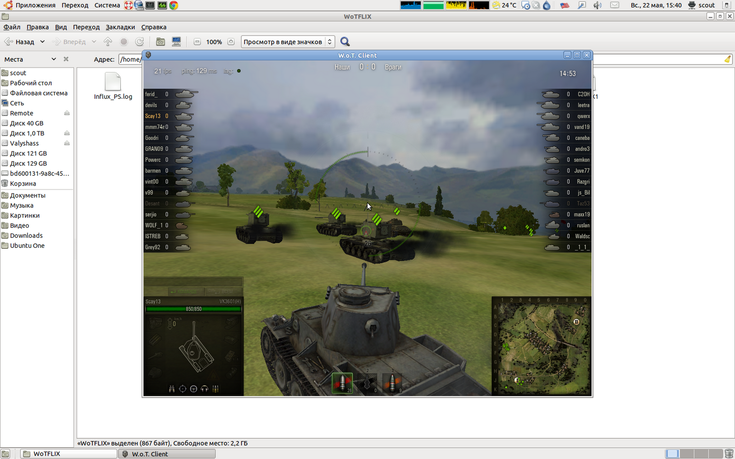Click the date and time clock
Image resolution: width=735 pixels, height=459 pixels.
[656, 6]
